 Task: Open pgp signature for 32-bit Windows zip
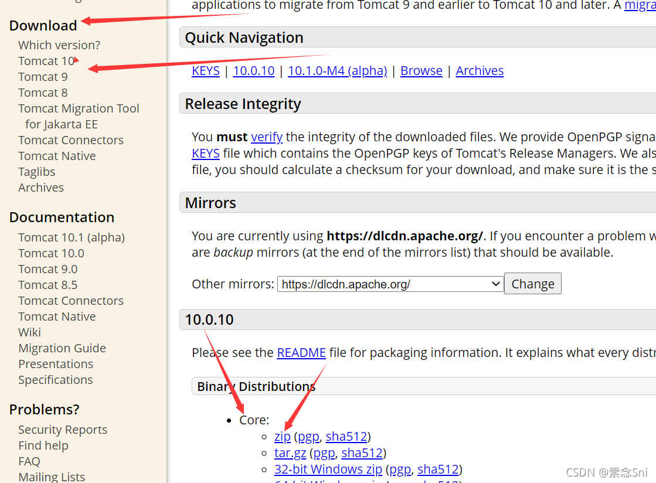coord(400,470)
